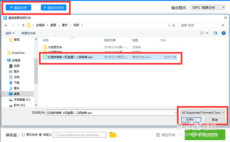Sort by the 修改日期 column header
230x142 pixels.
point(110,40)
